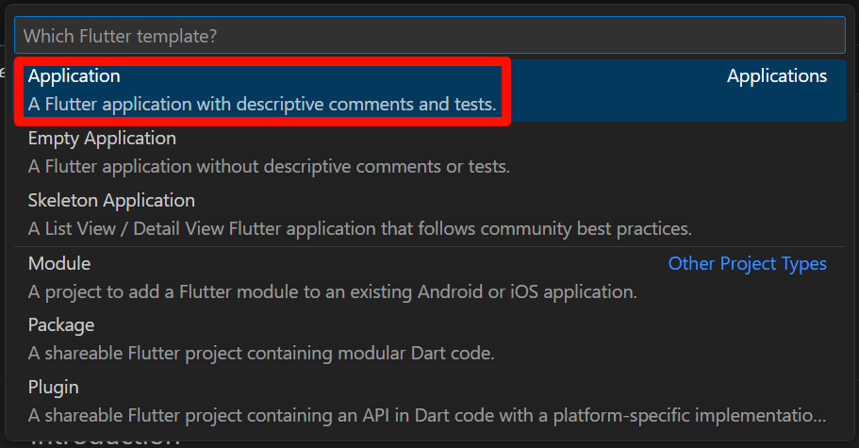
Task: Click the "Applications" group label
Action: click(x=776, y=76)
